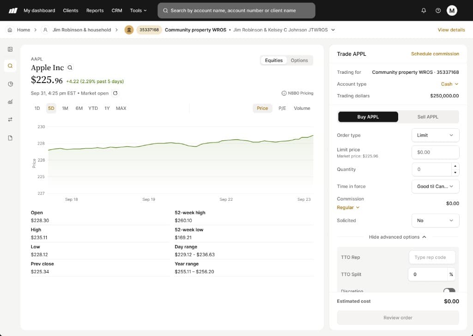
Task: Select the Price chart view
Action: click(262, 108)
